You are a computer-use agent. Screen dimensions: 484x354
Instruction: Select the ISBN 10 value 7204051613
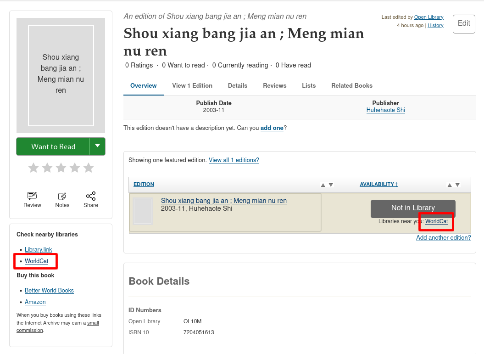[x=199, y=332]
